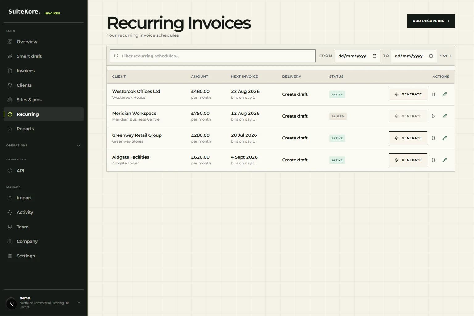The height and width of the screenshot is (316, 474).
Task: Click the Client column header
Action: pos(119,77)
